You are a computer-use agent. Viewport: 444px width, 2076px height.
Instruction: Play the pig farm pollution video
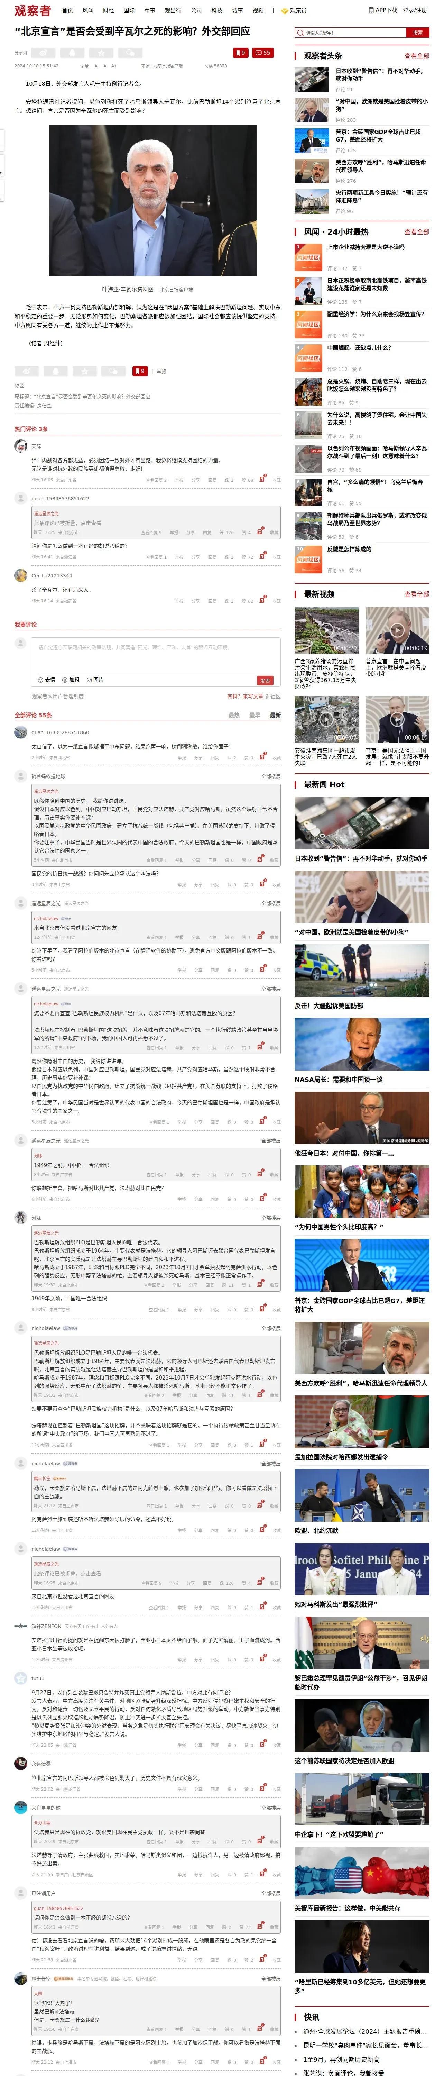point(326,629)
